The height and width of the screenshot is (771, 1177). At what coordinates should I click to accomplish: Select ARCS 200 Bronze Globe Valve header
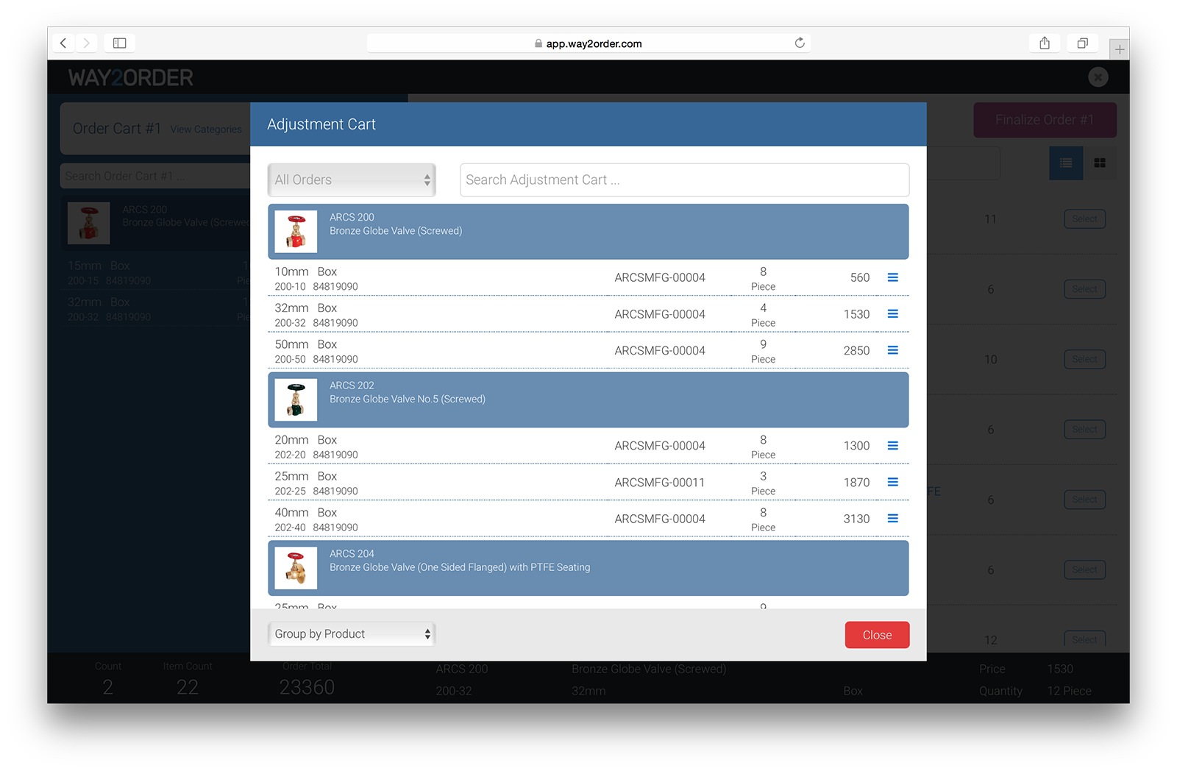(x=588, y=232)
